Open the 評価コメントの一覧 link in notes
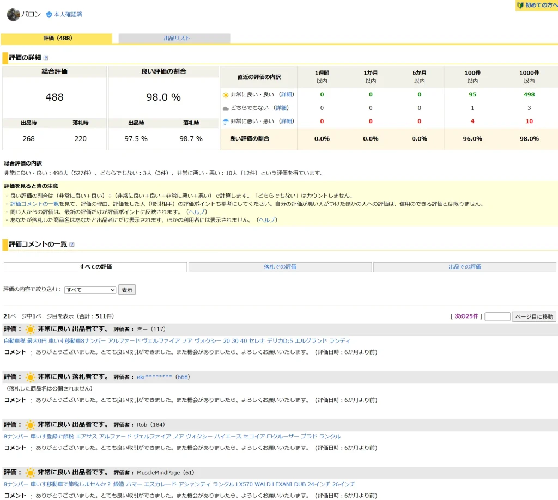Viewport: 558px width, 500px height. [34, 204]
